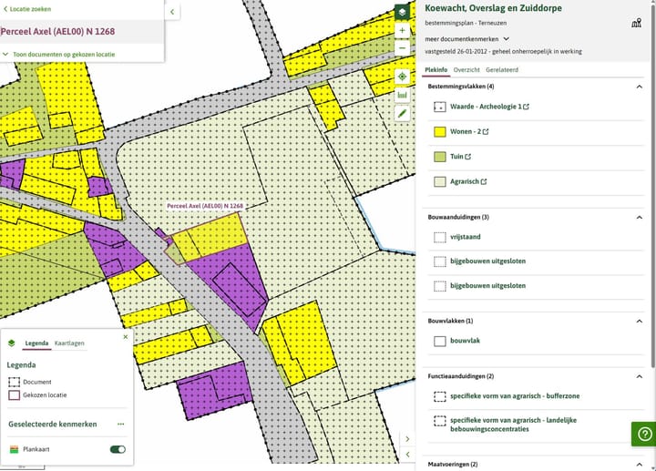Toggle the Plankaart layer switch
The image size is (656, 471).
(x=118, y=449)
